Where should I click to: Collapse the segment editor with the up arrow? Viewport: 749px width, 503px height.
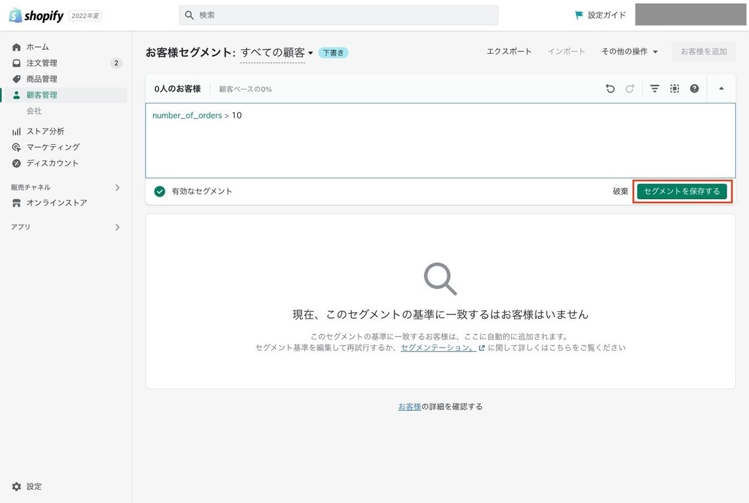pos(721,89)
